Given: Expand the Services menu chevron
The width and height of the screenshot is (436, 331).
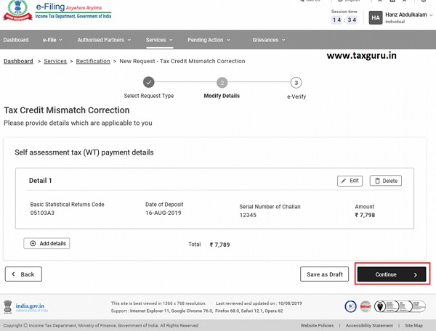Looking at the screenshot, I should (171, 40).
